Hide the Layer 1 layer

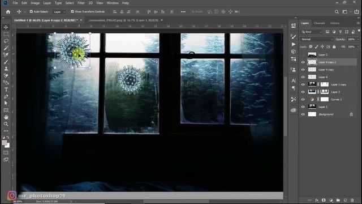click(x=303, y=107)
